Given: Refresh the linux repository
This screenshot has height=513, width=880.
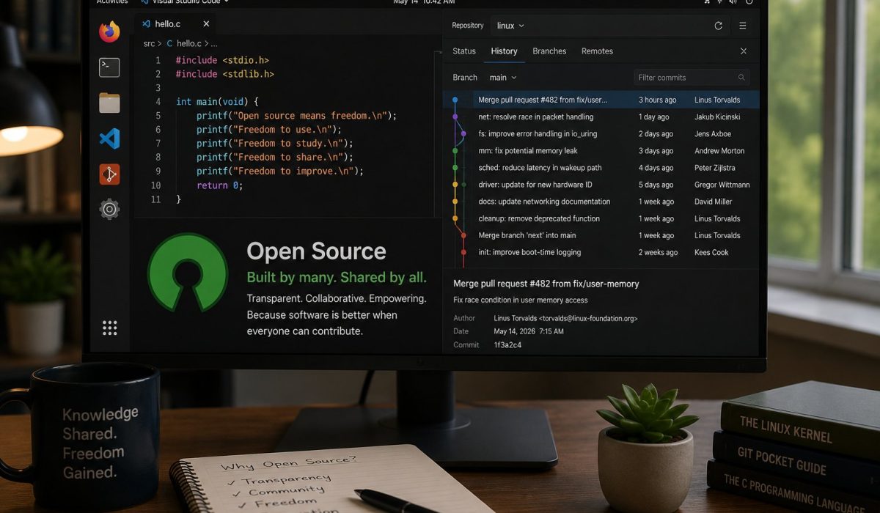Looking at the screenshot, I should coord(718,26).
